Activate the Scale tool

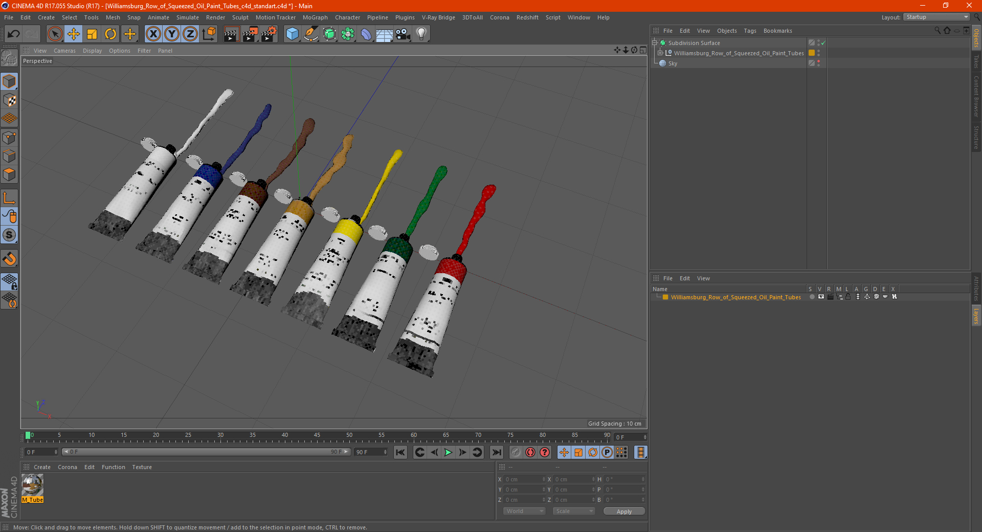click(x=92, y=34)
